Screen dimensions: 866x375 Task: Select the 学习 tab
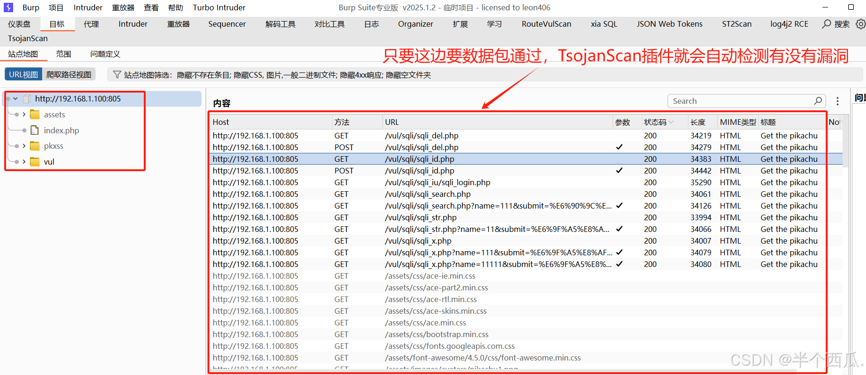click(x=495, y=24)
